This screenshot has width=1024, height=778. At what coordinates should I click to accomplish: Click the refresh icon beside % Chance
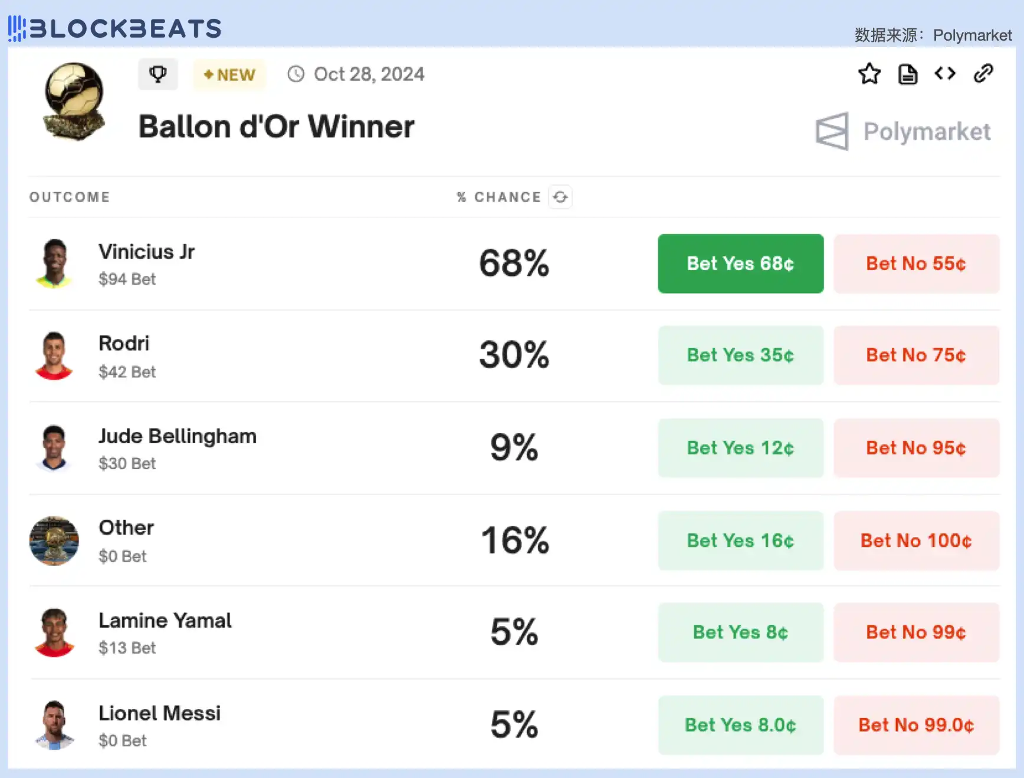coord(560,197)
